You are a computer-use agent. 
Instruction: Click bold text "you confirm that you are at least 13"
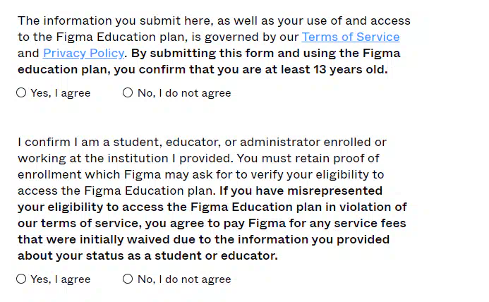(x=220, y=69)
